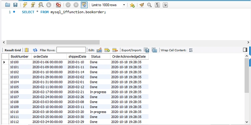Click the result grid scroll-up arrow

[247, 56]
